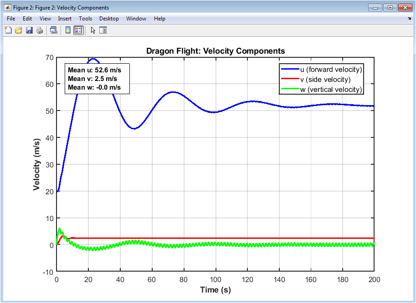Viewport: 416px width, 303px height.
Task: Open the Help menu
Action: tap(159, 19)
